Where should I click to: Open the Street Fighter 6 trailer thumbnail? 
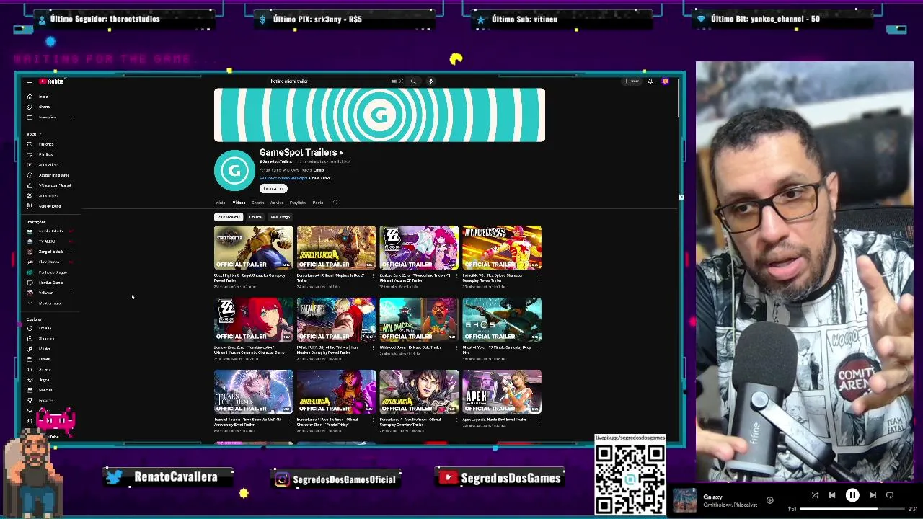pyautogui.click(x=253, y=247)
